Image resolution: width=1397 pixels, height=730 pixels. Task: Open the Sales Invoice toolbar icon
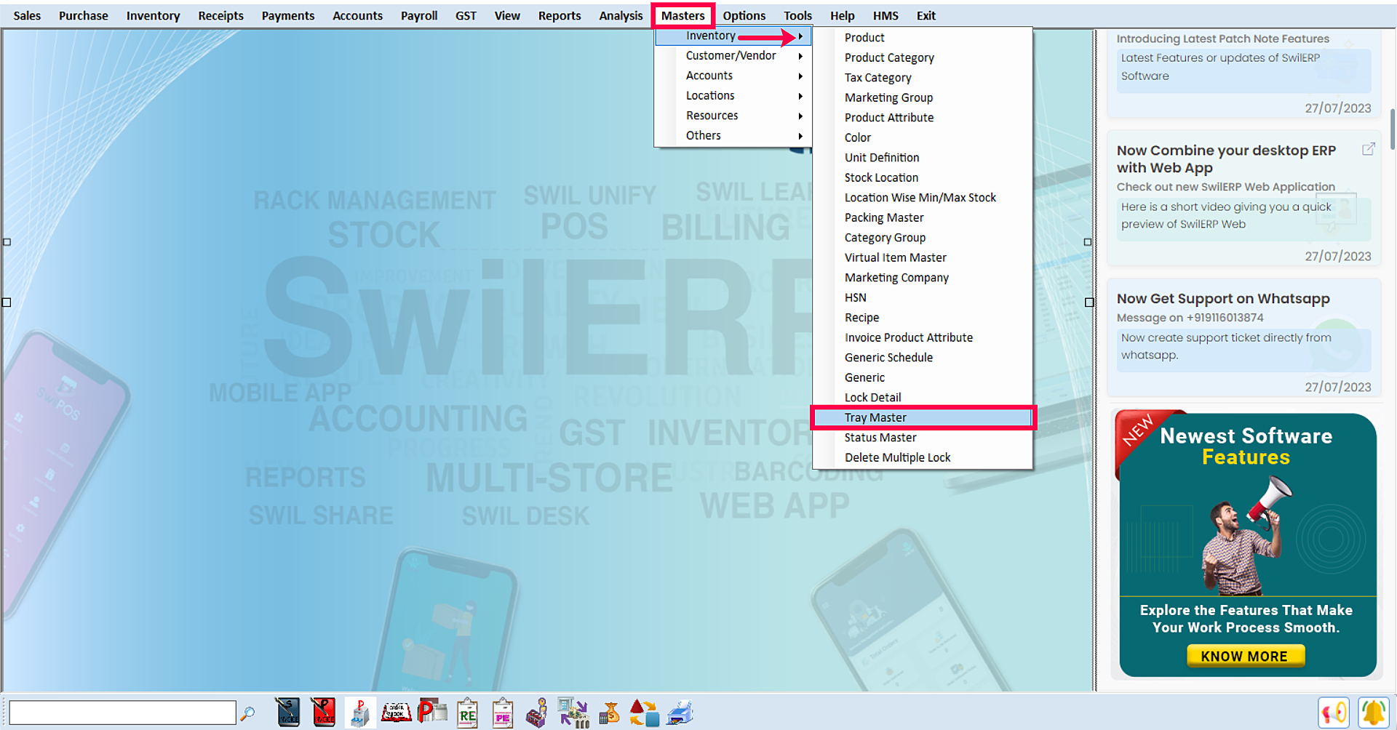(288, 713)
